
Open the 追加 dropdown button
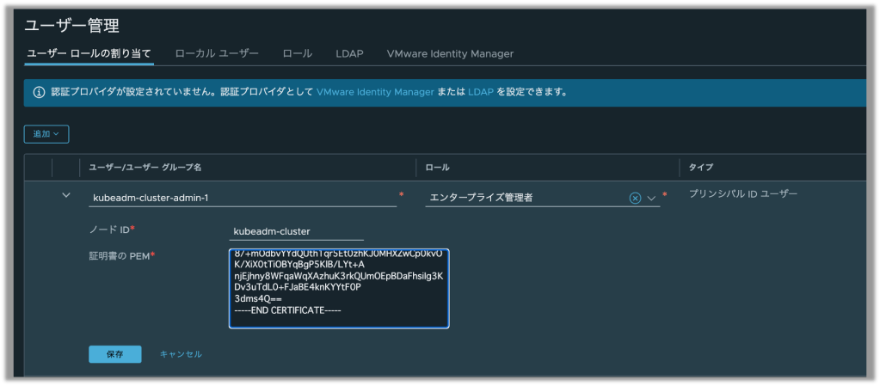pos(46,134)
